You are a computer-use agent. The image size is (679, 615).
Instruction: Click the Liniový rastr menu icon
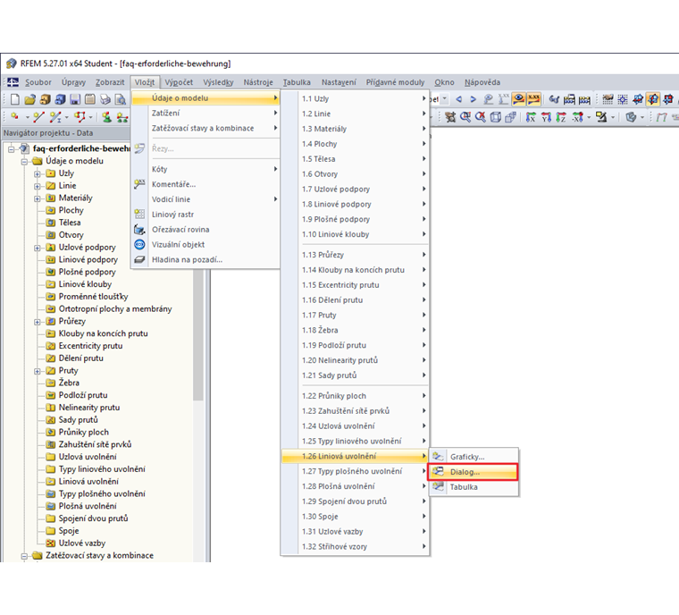point(139,215)
